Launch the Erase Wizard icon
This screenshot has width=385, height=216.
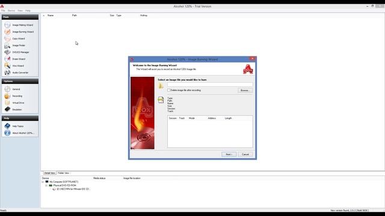coord(7,59)
